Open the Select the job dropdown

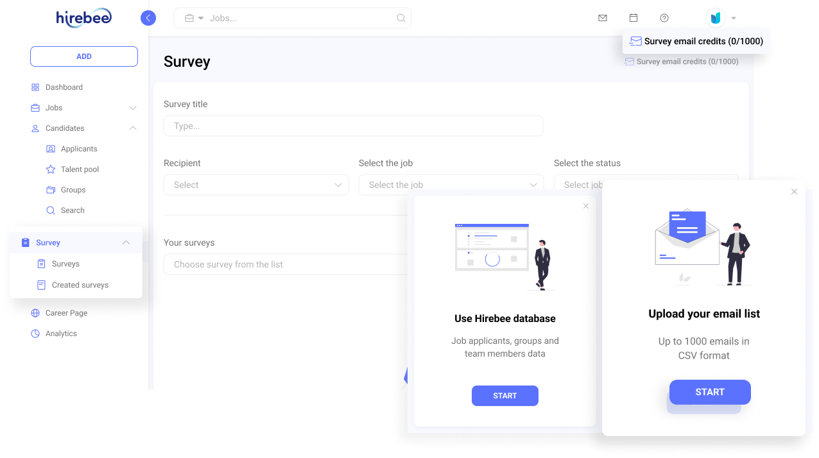coord(451,185)
